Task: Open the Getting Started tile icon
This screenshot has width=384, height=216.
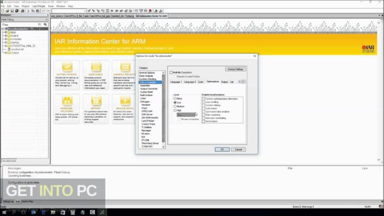Action: tap(67, 67)
